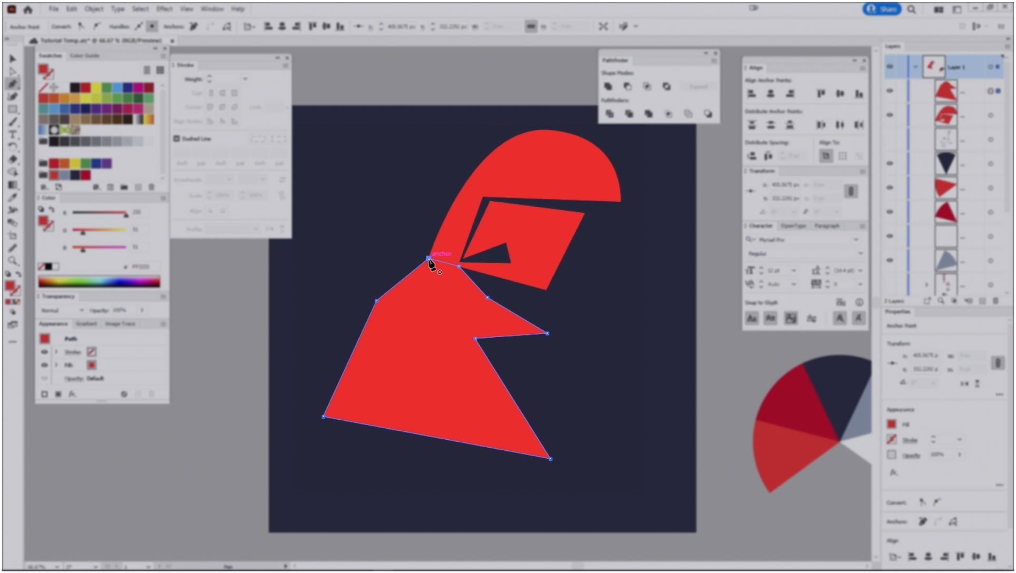Click the color spectrum bar in Color panel
This screenshot has width=1016, height=573.
[x=99, y=282]
